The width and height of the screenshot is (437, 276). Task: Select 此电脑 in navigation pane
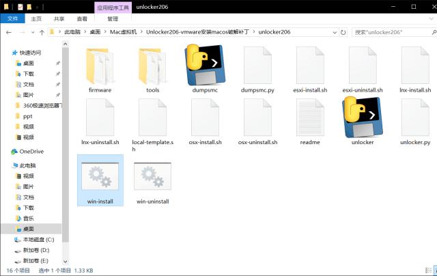pos(27,165)
